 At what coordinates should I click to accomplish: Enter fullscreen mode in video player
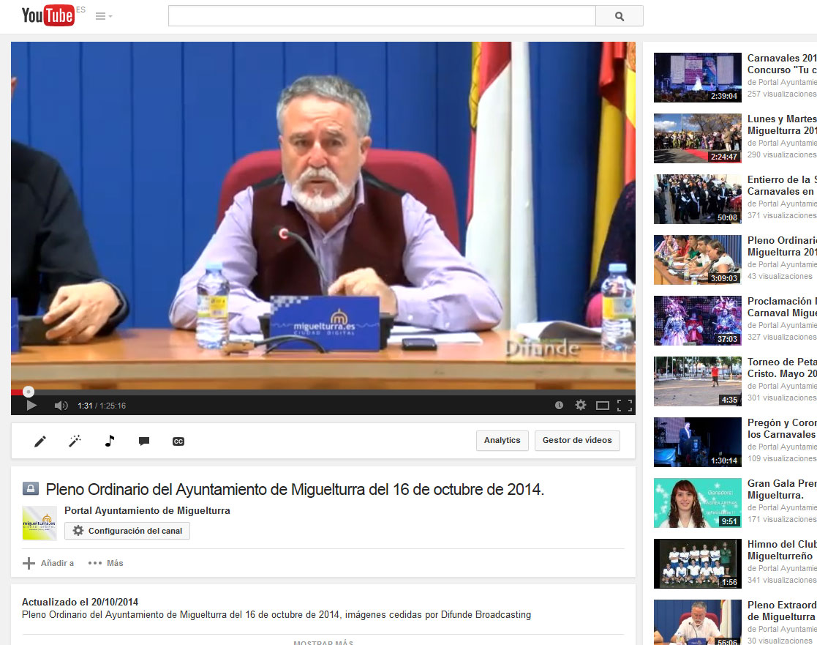coord(624,405)
